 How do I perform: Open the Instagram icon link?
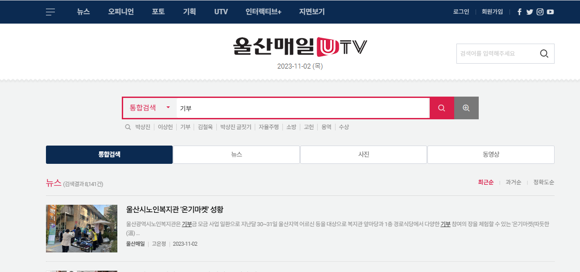click(x=540, y=12)
